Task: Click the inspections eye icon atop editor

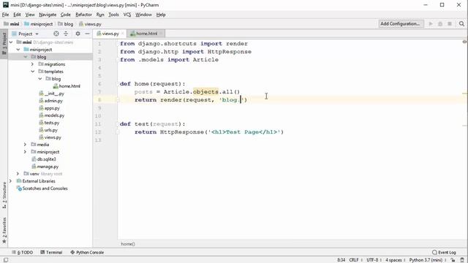Action: (464, 42)
